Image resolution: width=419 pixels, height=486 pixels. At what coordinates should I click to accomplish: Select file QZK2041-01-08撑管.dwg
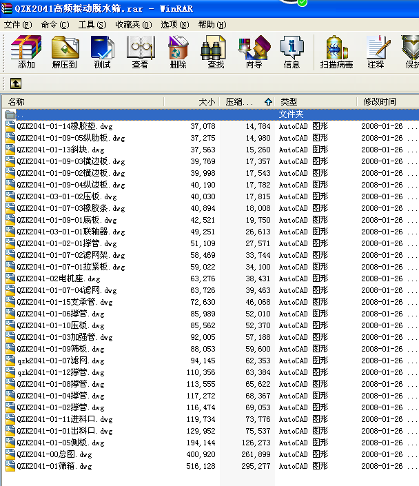click(x=61, y=384)
